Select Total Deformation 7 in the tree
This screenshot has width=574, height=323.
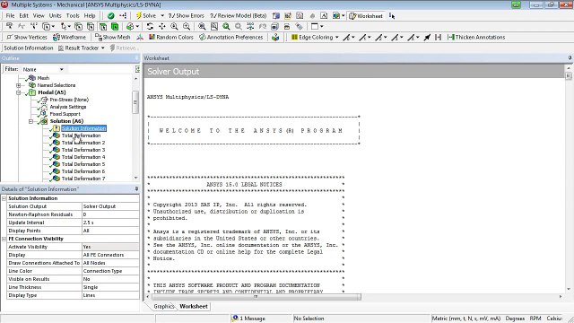click(83, 179)
